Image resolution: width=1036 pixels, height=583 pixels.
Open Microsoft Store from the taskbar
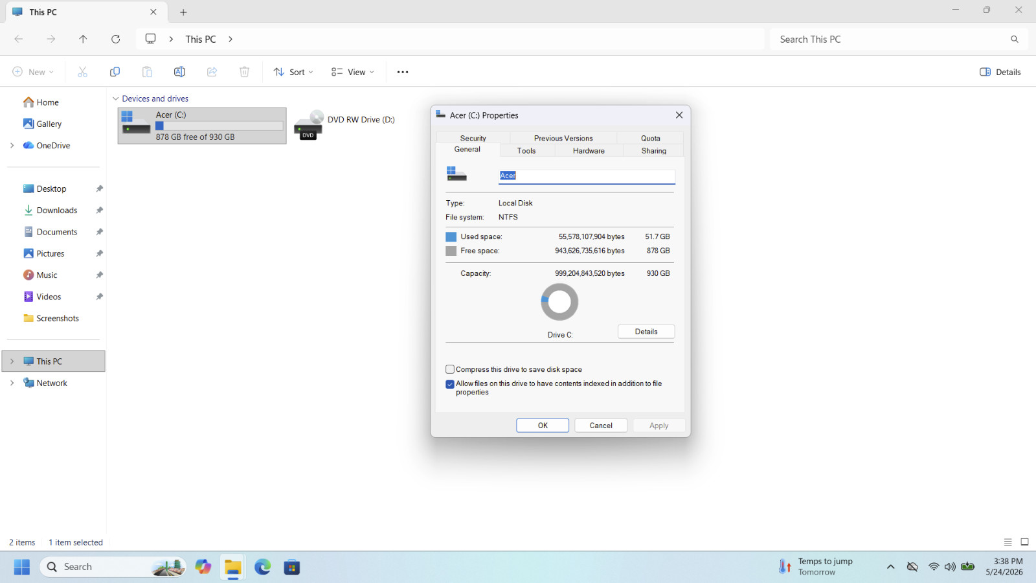[292, 567]
